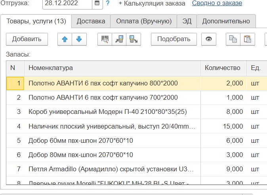Toggle the eye visibility button
This screenshot has width=267, height=195.
pos(208,39)
